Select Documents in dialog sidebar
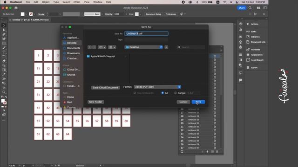The width and height of the screenshot is (298, 167). click(71, 48)
